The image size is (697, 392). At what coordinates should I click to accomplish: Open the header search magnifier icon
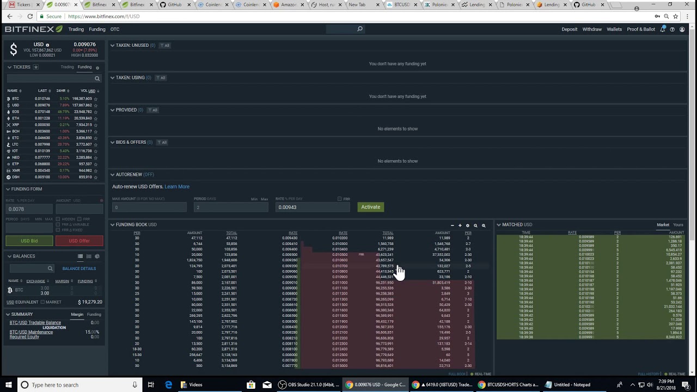(x=360, y=29)
